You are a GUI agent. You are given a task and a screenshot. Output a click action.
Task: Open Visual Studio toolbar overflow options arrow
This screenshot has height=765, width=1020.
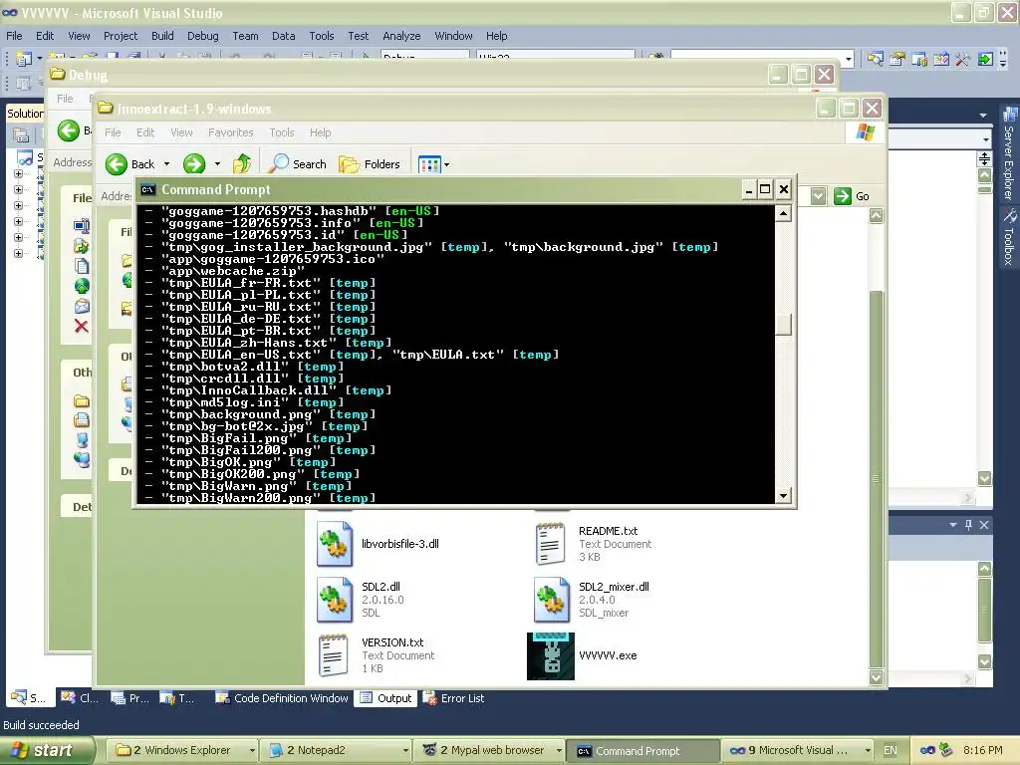click(1002, 60)
